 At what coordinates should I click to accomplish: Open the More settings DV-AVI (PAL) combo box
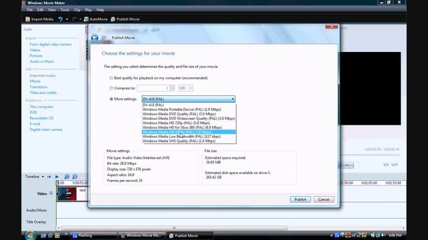pos(189,99)
